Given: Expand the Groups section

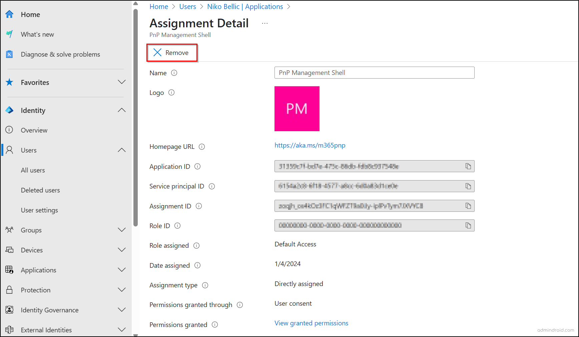Looking at the screenshot, I should pos(122,230).
